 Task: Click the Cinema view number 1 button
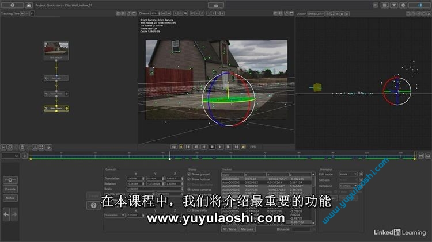[209, 13]
